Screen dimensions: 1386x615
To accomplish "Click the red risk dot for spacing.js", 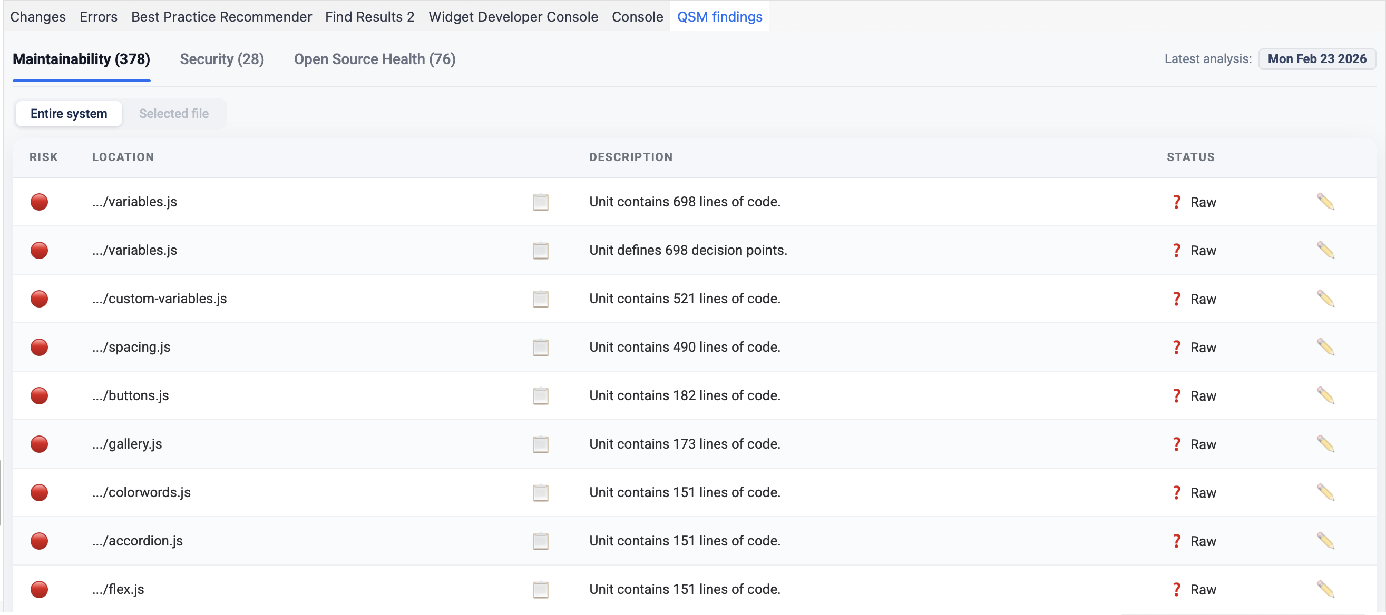I will (x=40, y=348).
